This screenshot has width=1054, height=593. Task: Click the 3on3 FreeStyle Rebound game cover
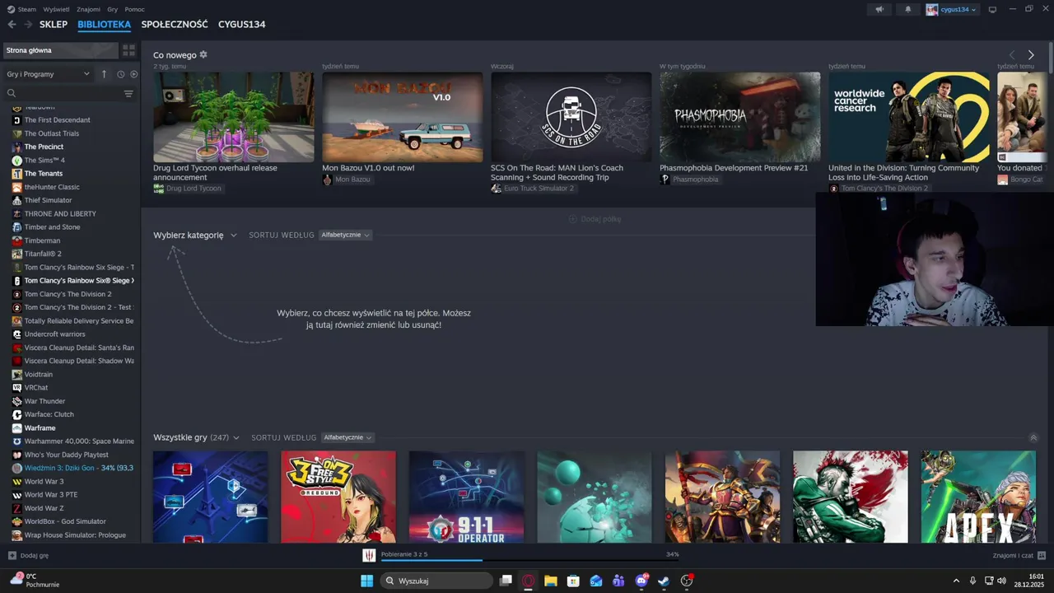[x=338, y=497]
